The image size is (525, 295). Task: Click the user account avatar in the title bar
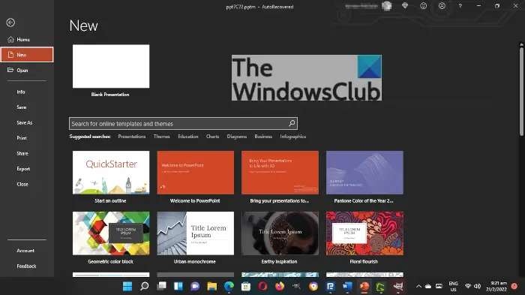coord(387,6)
